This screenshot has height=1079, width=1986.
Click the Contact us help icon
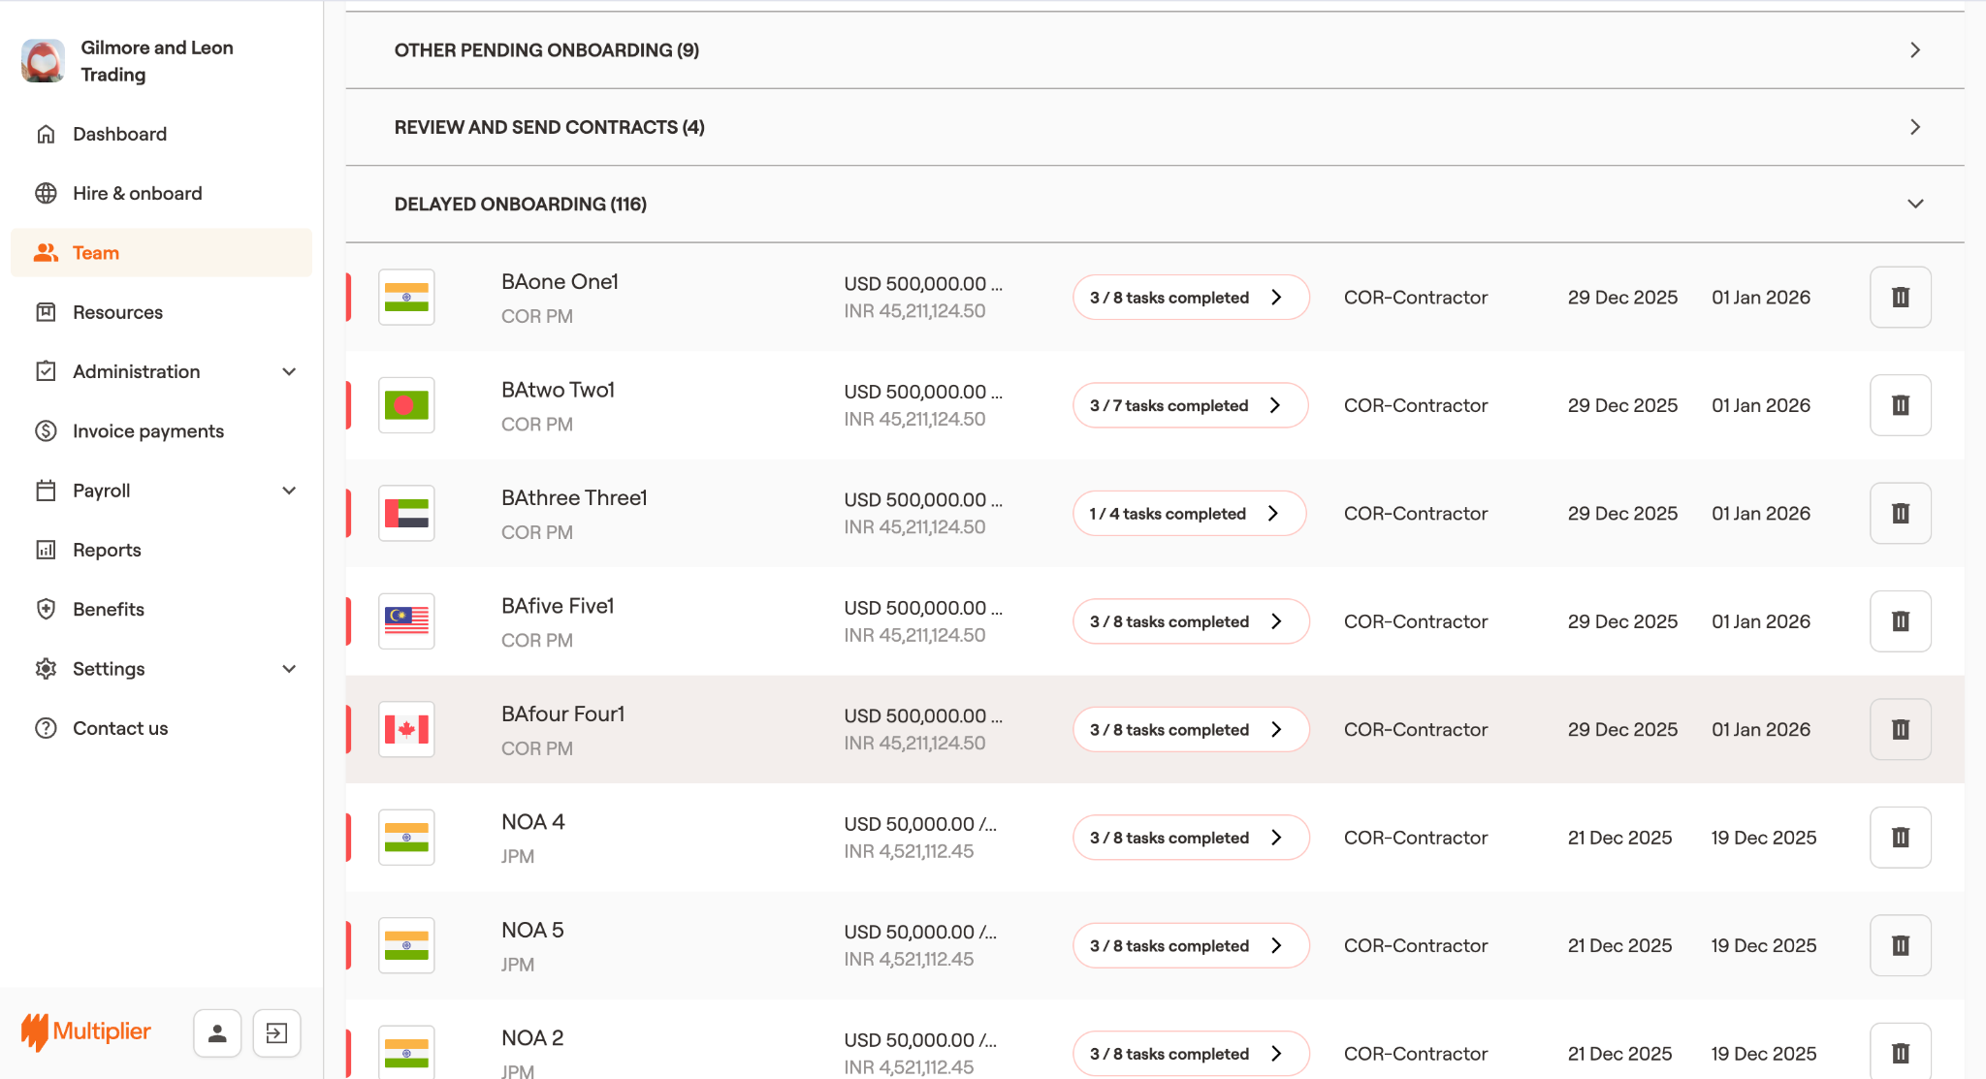46,728
